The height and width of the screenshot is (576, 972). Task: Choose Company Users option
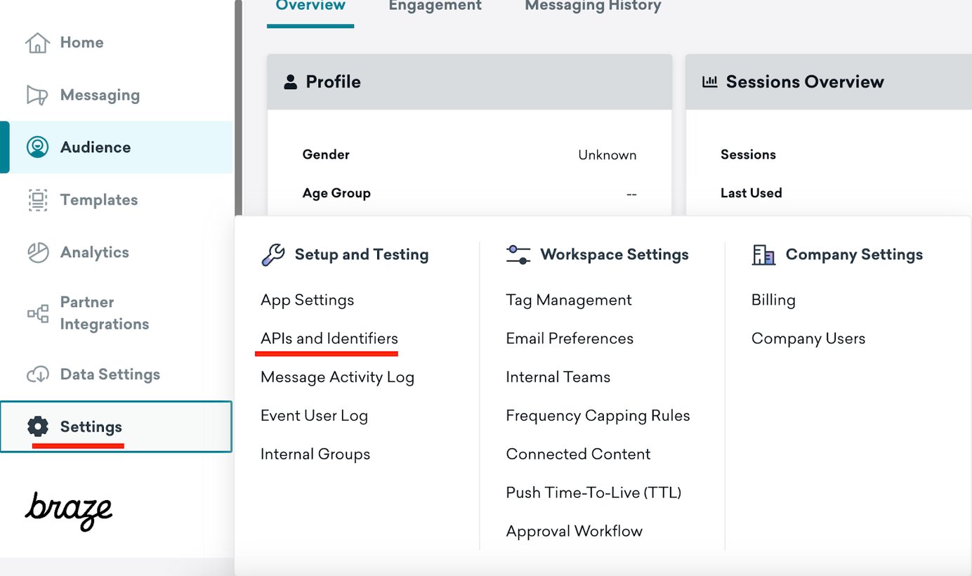pos(808,339)
